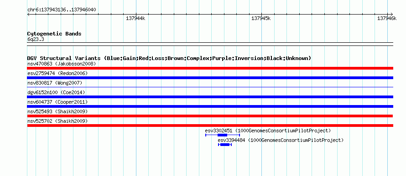Click the red nsv525493 Shaikh2009 bar
Screen dimensions: 406x176
(x=210, y=116)
